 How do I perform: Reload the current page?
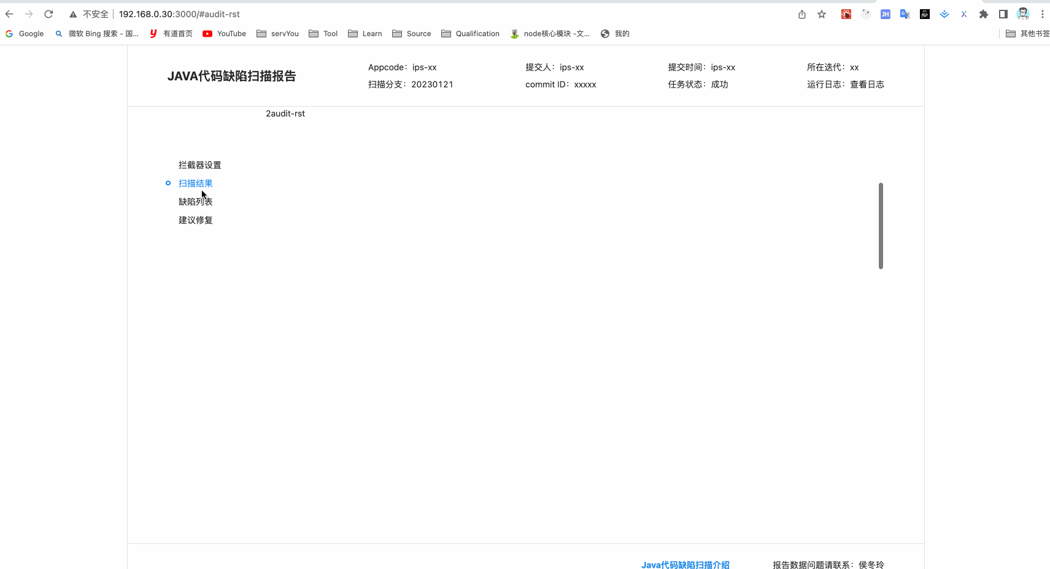(x=48, y=13)
